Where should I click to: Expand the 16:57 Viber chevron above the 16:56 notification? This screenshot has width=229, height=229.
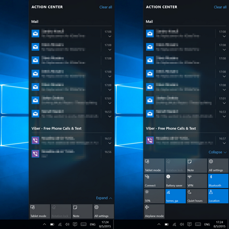[x=109, y=143]
